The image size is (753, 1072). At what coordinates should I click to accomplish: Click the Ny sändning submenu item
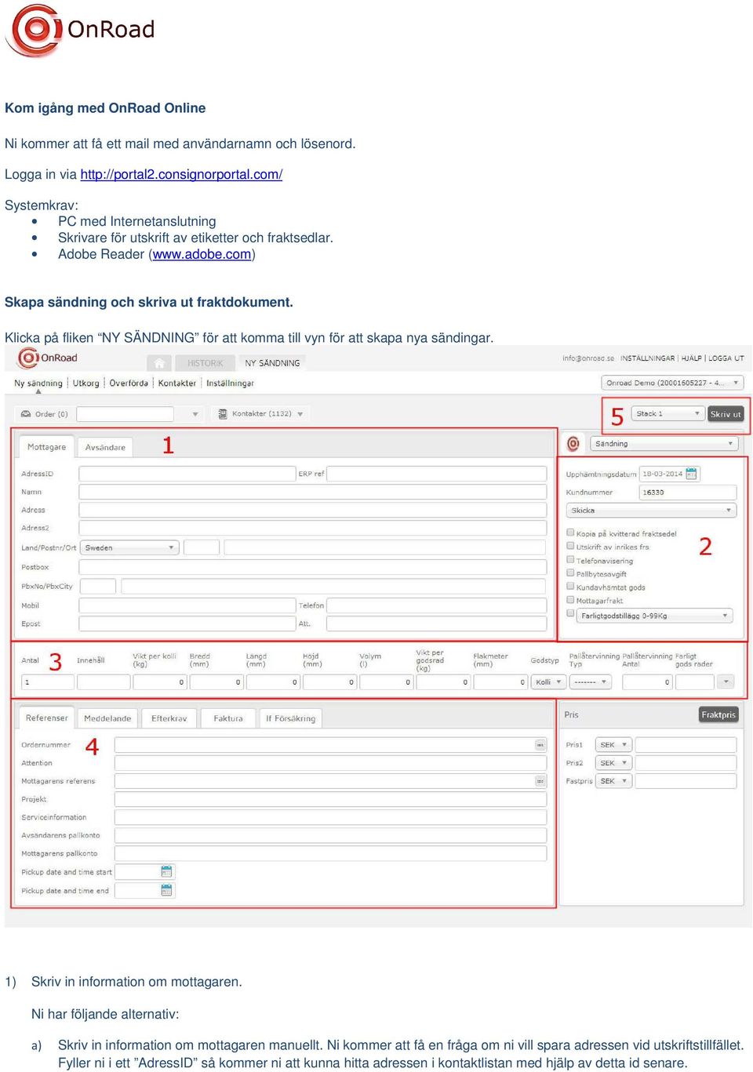click(x=38, y=383)
